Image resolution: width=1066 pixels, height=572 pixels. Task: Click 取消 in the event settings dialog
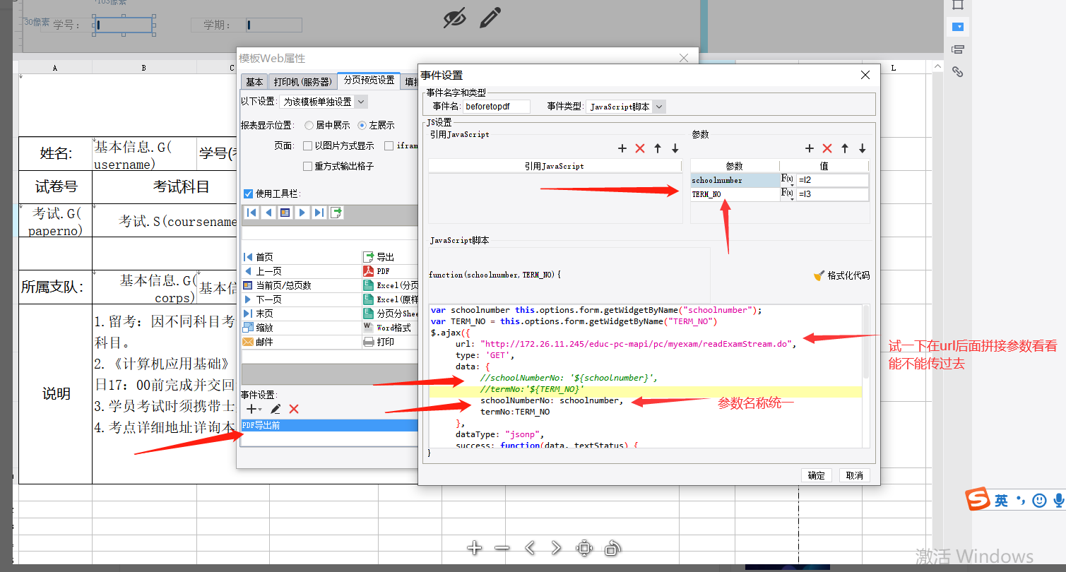tap(855, 475)
